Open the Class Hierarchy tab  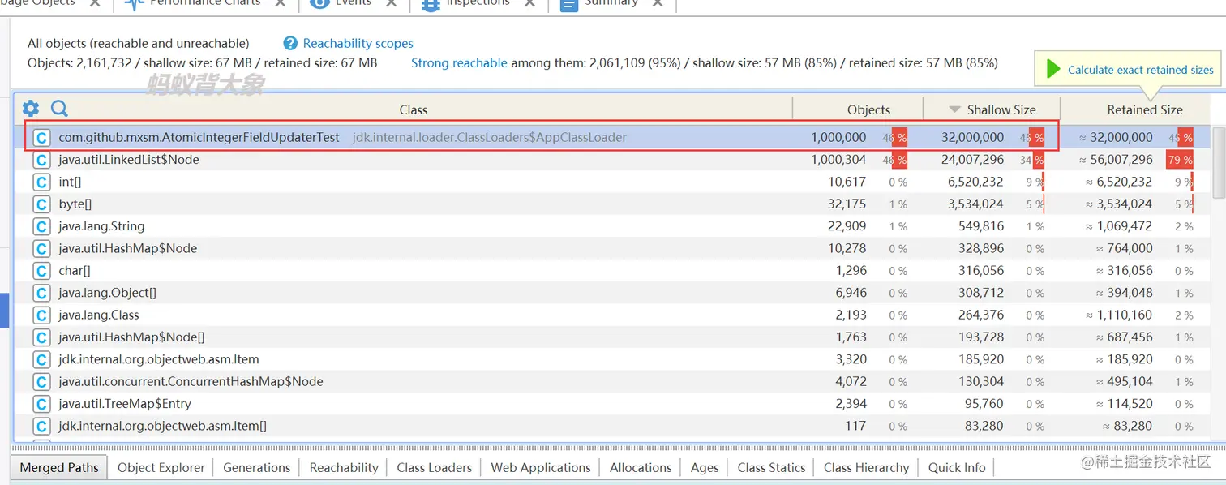click(x=866, y=467)
